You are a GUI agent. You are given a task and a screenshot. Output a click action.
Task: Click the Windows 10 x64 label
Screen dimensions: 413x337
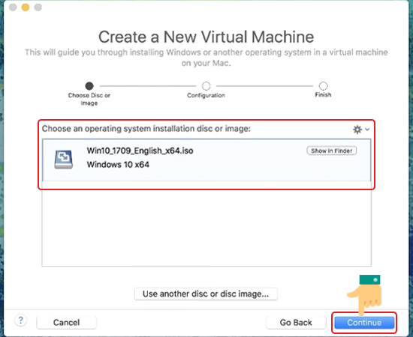[x=118, y=165]
